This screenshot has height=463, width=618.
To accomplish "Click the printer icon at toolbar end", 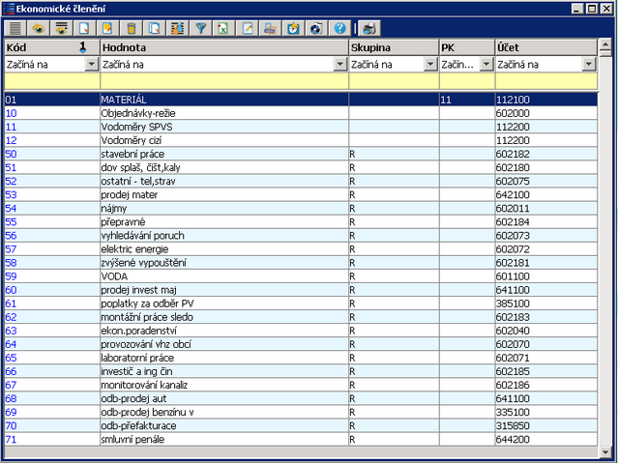I will click(x=369, y=28).
